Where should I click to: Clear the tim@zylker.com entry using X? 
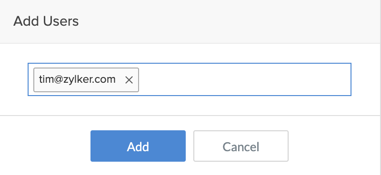coord(129,80)
